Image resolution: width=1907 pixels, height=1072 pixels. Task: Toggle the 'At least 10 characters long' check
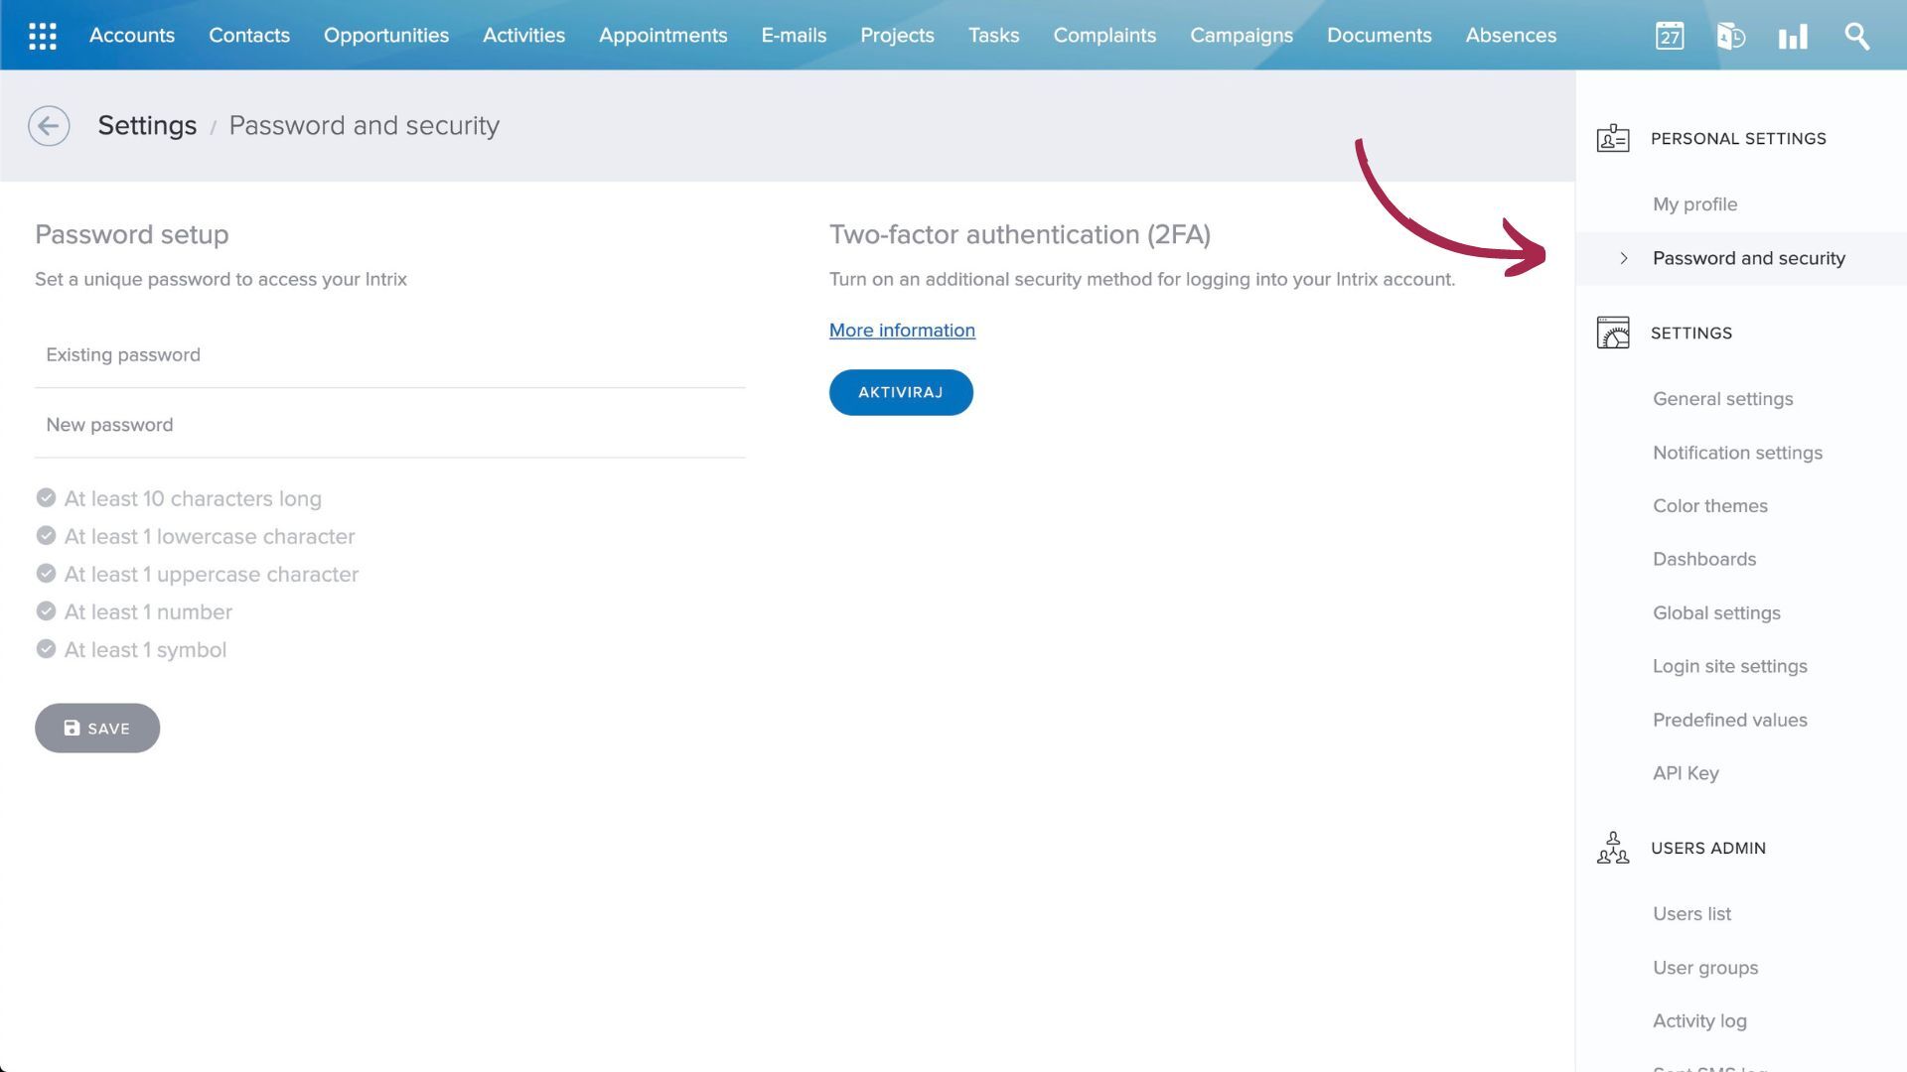click(46, 497)
